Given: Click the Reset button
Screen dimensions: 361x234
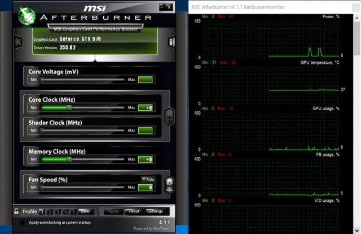Looking at the screenshot, I should pyautogui.click(x=134, y=211).
